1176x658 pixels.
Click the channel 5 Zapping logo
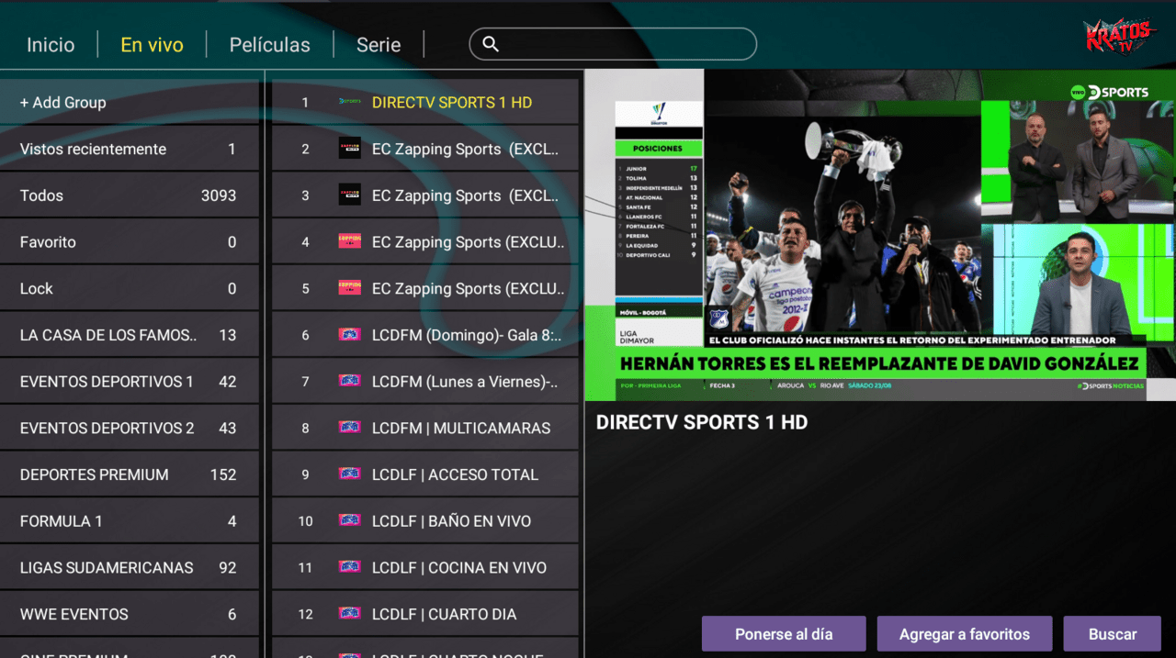(349, 288)
